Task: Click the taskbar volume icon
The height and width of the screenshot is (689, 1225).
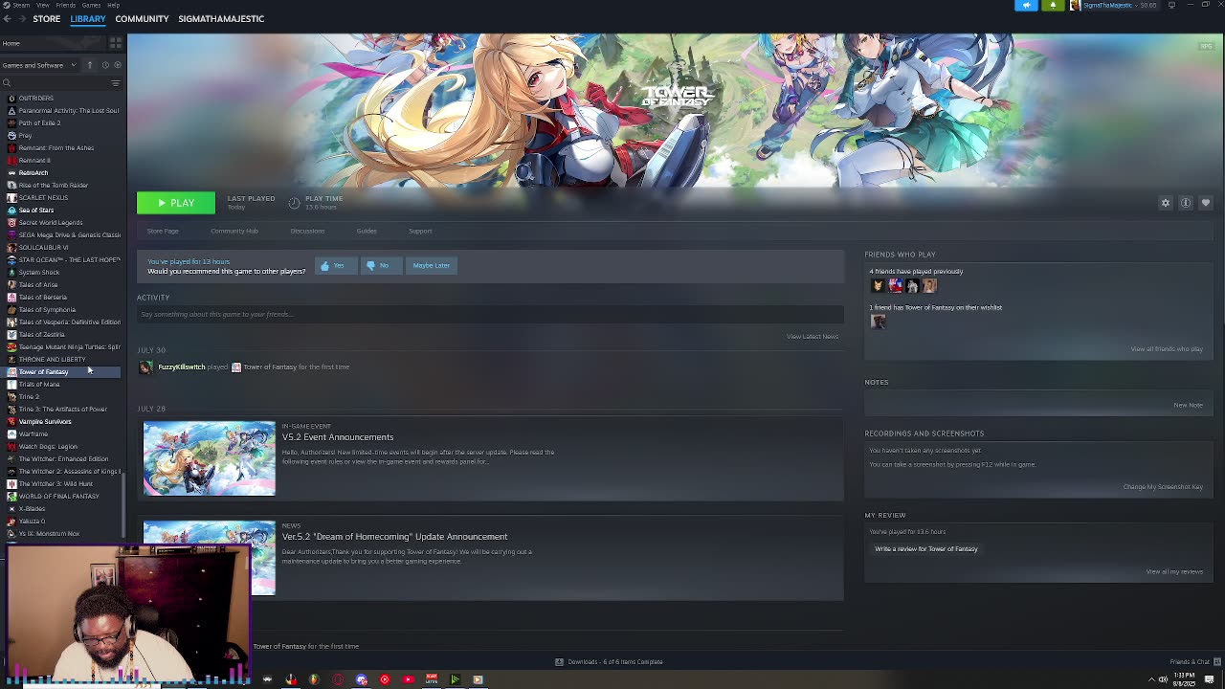Action: pos(1163,679)
